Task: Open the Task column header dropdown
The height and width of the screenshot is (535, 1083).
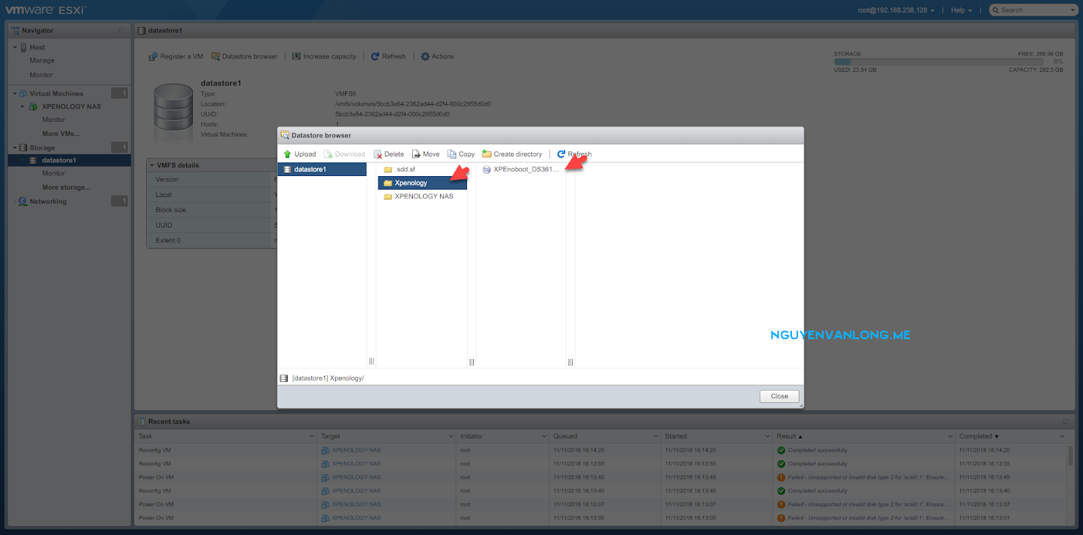Action: (311, 437)
